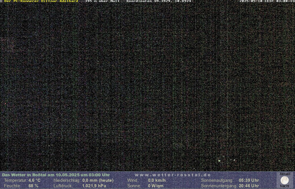Viewport: 295px width, 189px height.
Task: Select the precipitation value 0,0 mm (heute)
Action: pyautogui.click(x=98, y=180)
